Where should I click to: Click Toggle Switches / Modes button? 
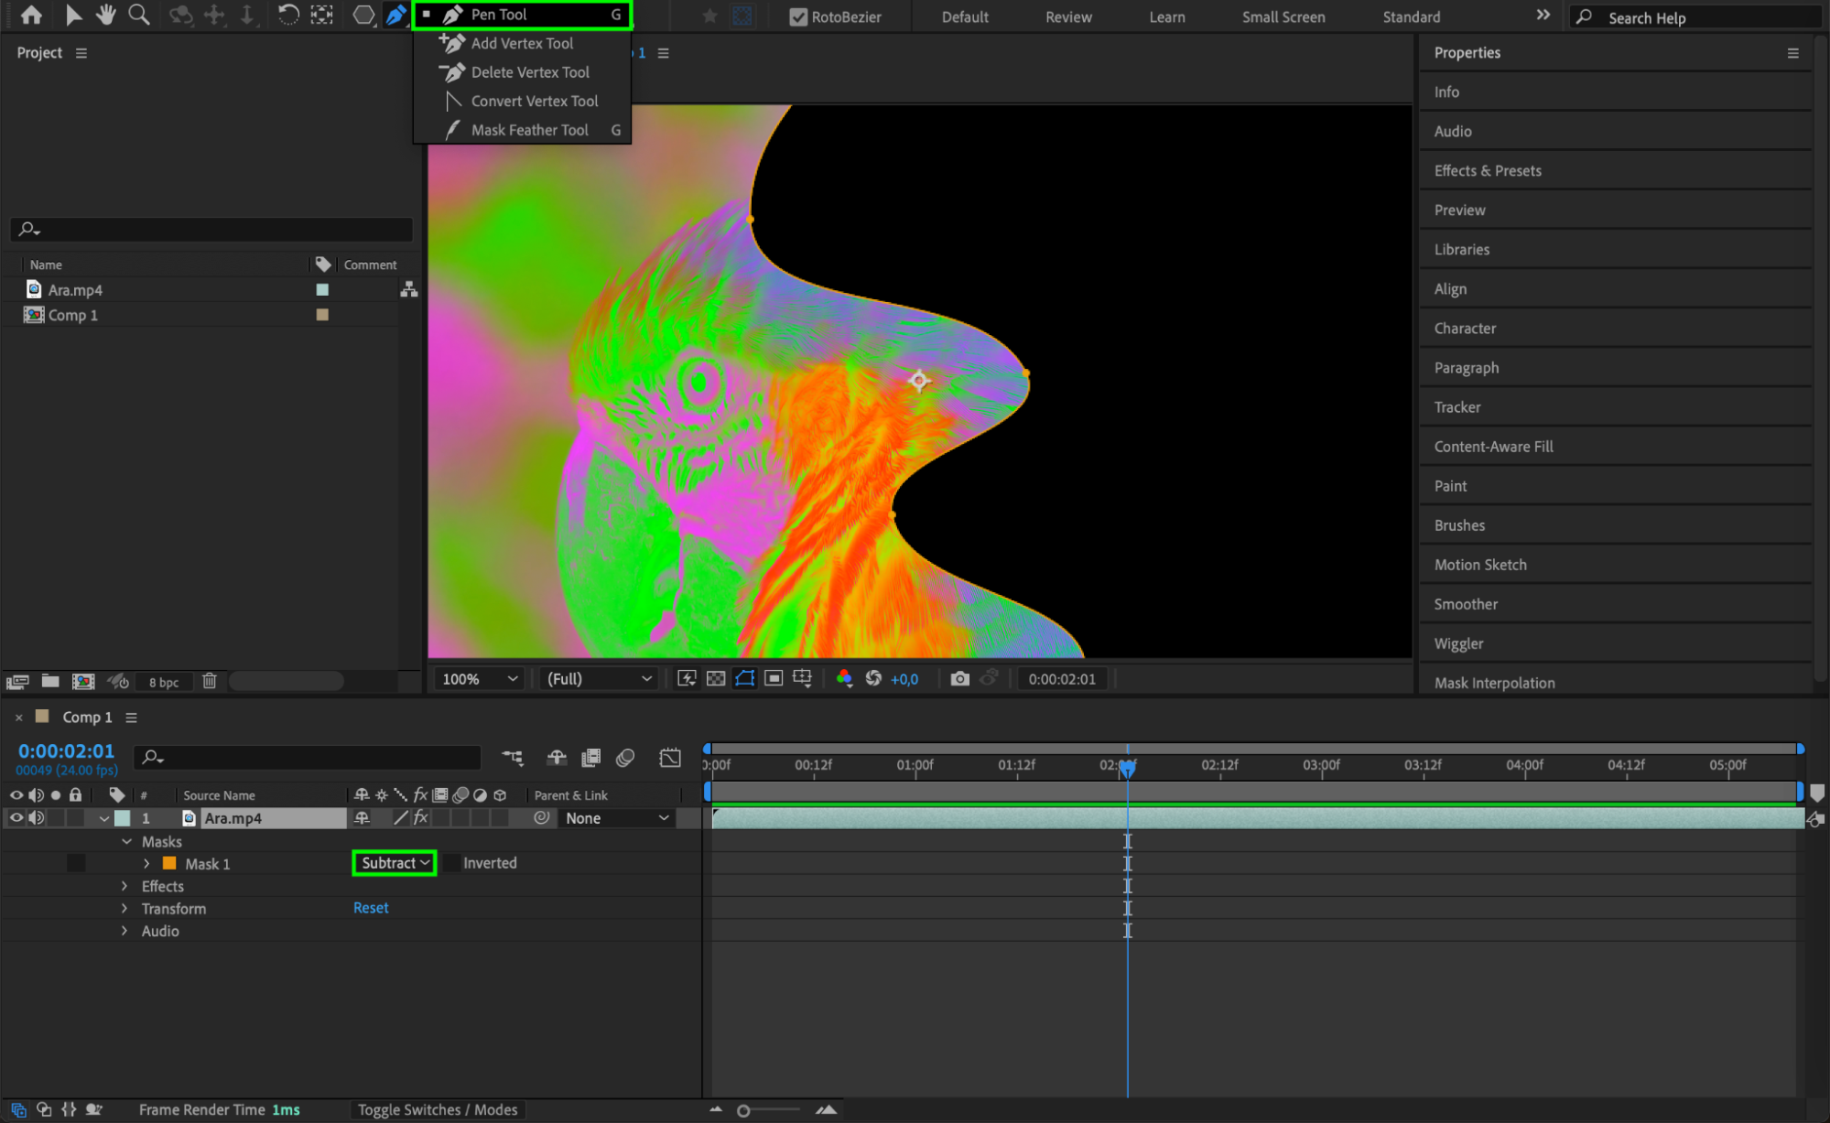tap(437, 1109)
